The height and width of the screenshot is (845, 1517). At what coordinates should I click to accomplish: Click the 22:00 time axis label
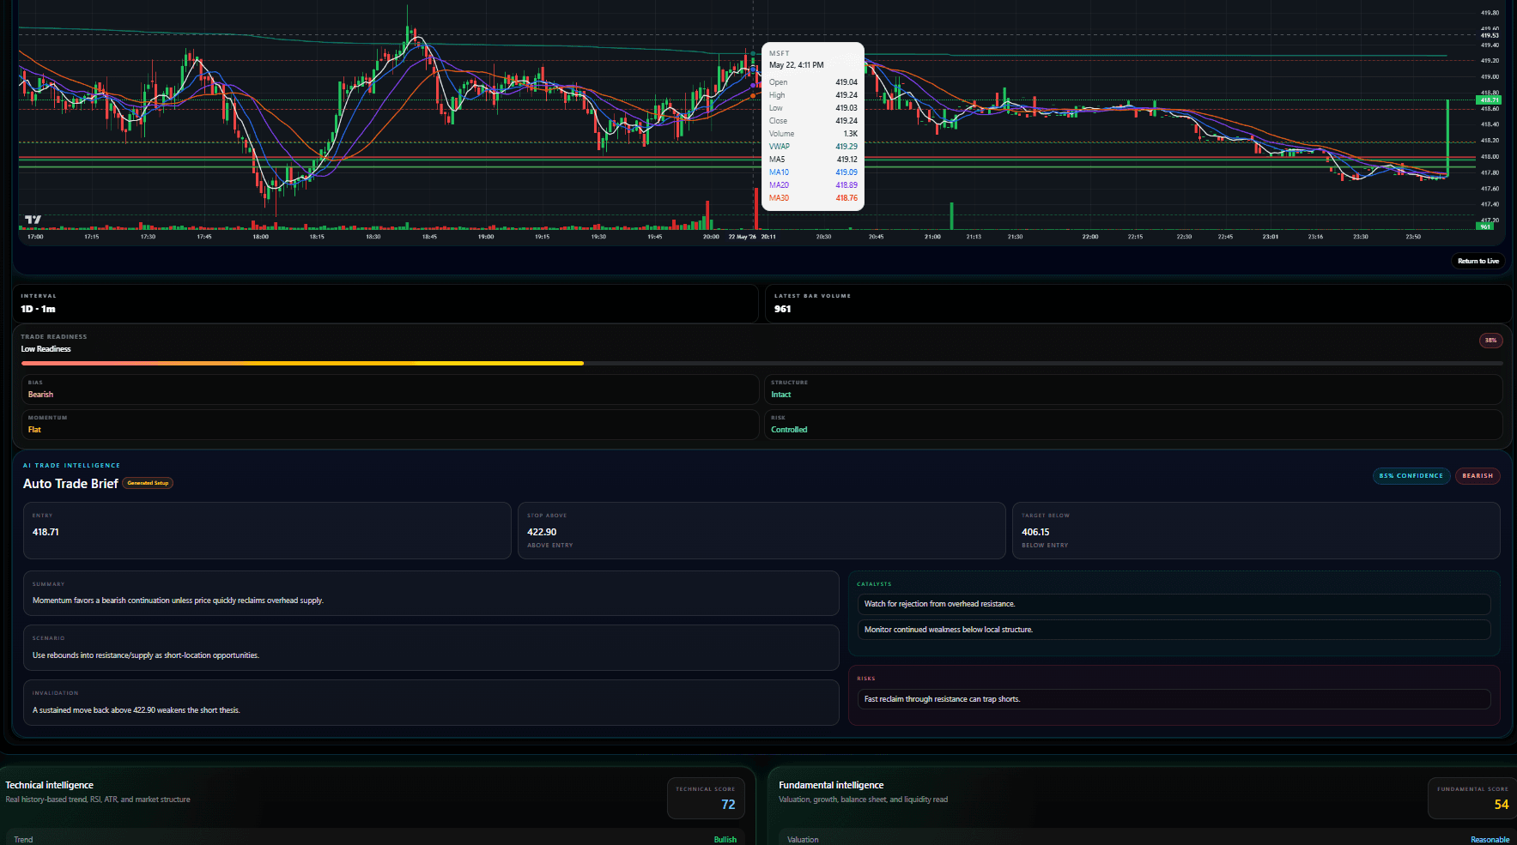point(1089,237)
